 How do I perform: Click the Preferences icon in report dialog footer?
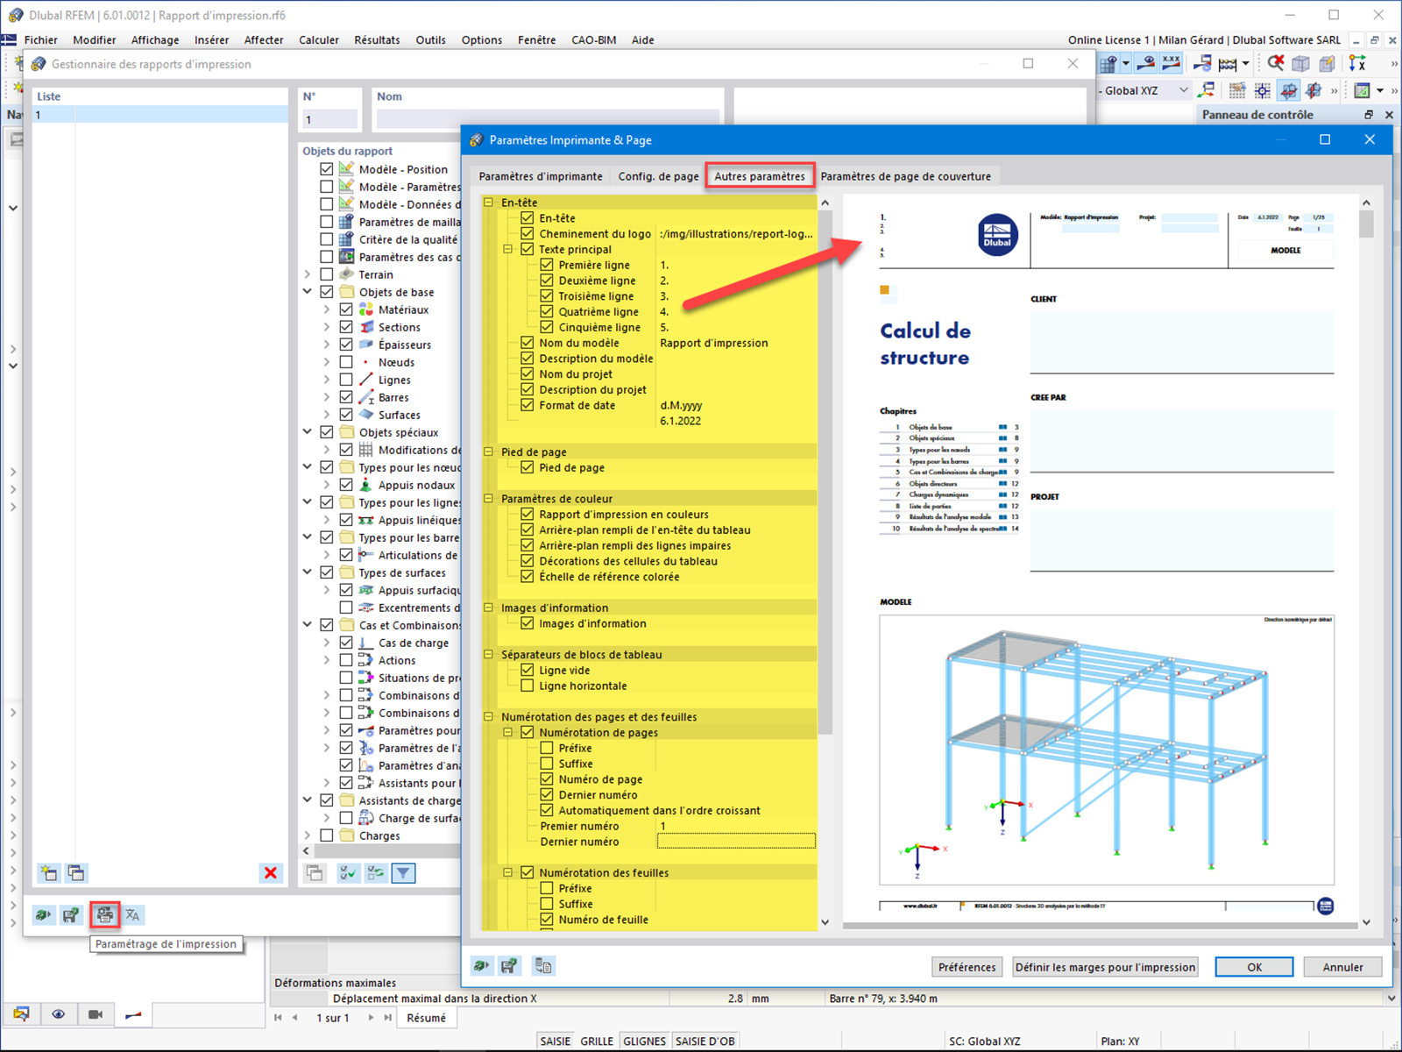[x=967, y=966]
